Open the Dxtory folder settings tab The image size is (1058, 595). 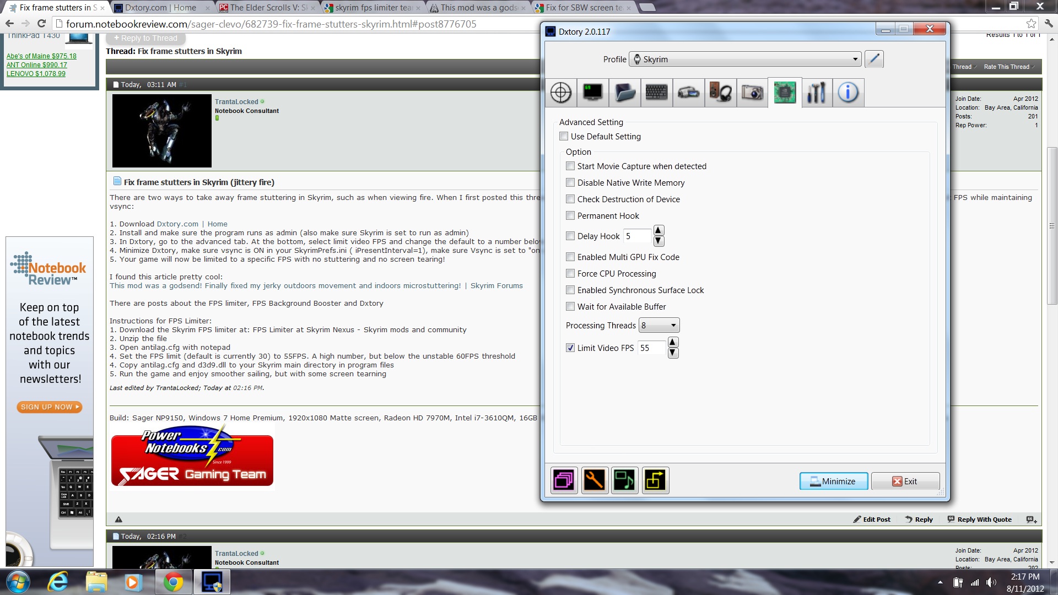(625, 92)
